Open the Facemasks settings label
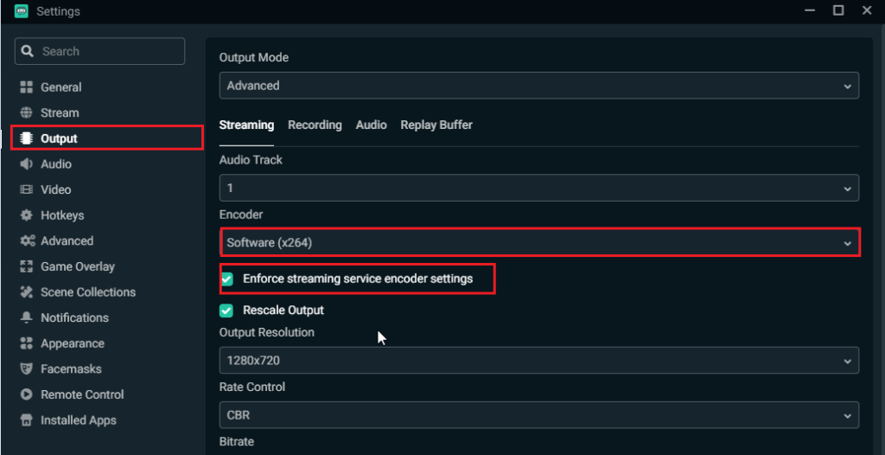 tap(71, 369)
